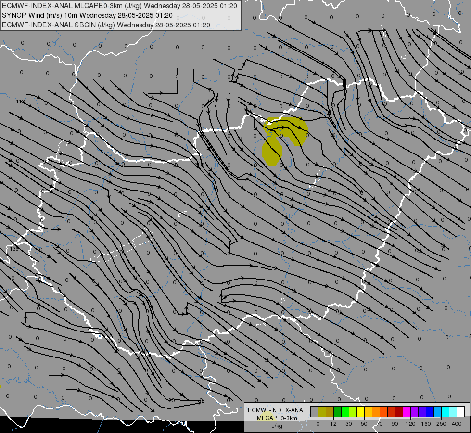This screenshot has width=471, height=433.
Task: Select the legend scale value 30
Action: coord(349,424)
